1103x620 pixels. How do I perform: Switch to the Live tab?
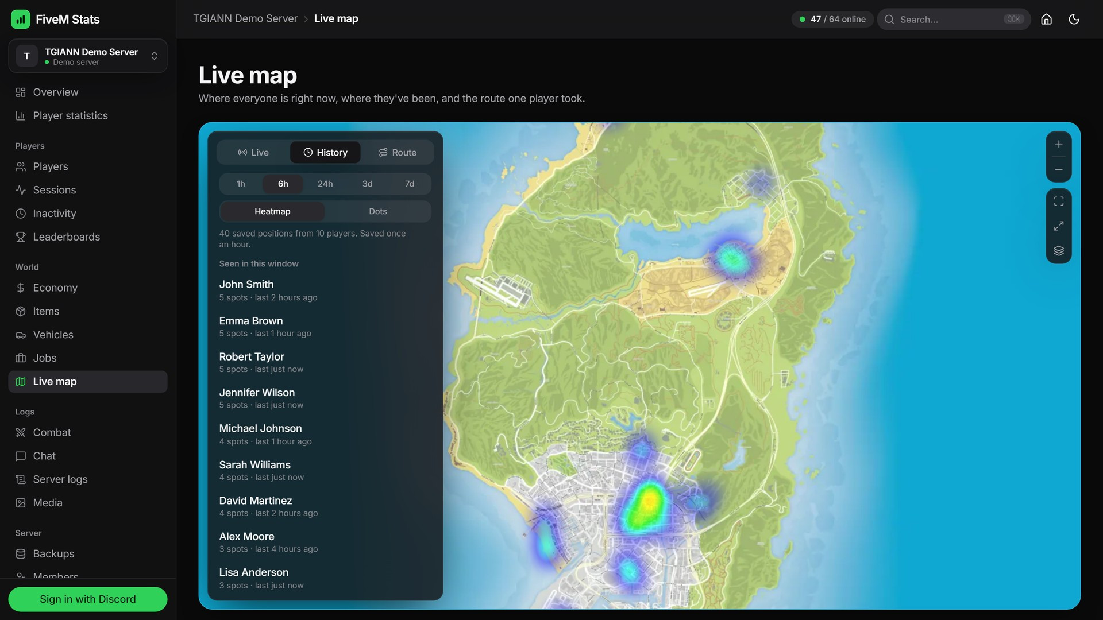click(253, 153)
